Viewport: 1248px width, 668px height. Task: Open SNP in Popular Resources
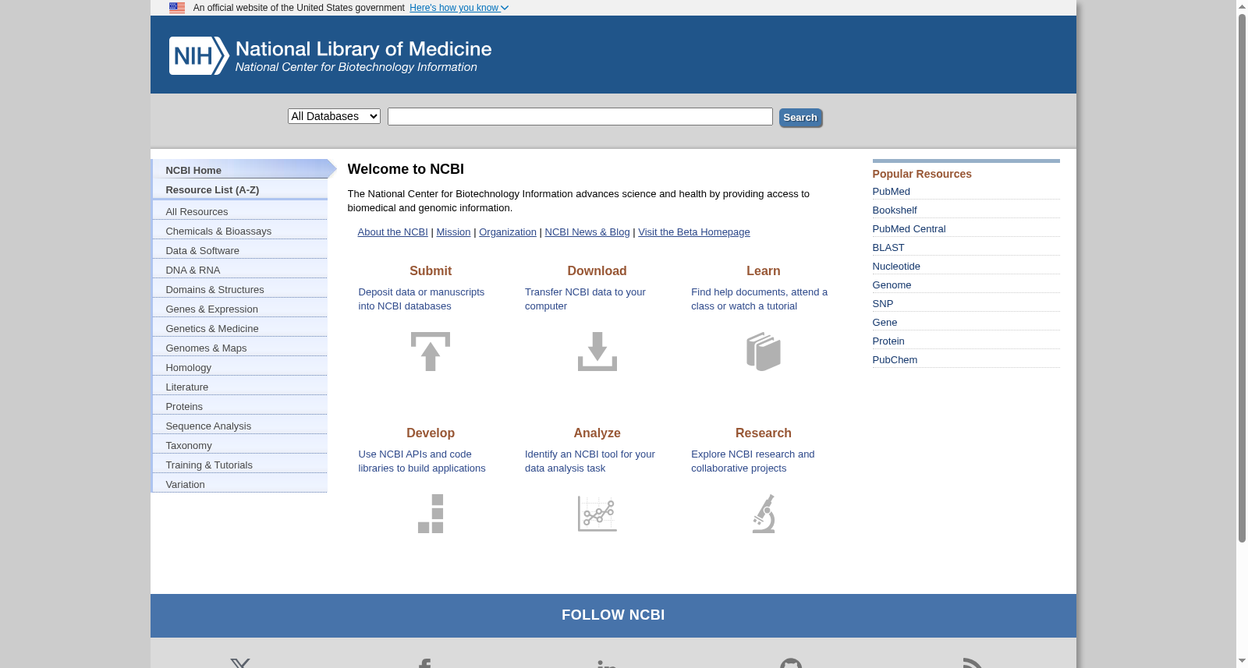tap(883, 304)
